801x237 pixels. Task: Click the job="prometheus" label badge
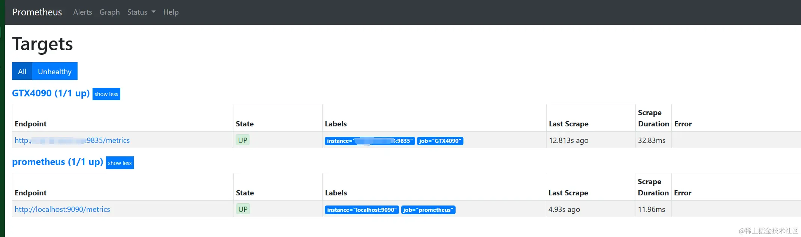(428, 210)
